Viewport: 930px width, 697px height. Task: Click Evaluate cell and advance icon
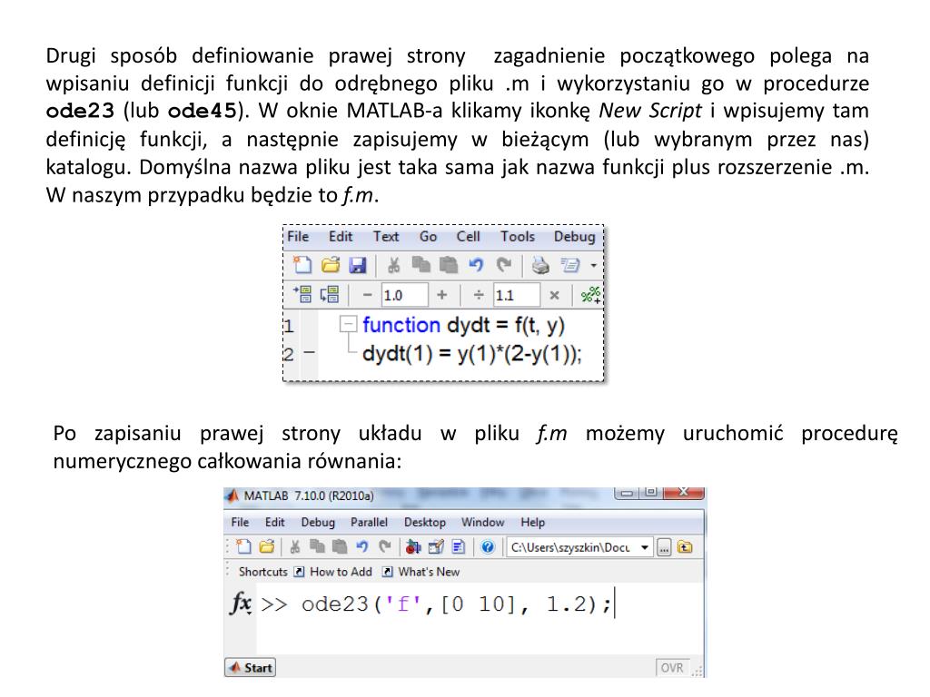[329, 294]
